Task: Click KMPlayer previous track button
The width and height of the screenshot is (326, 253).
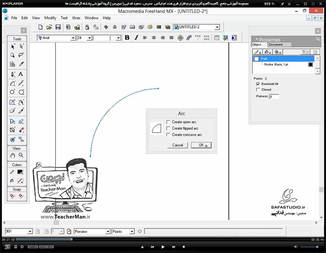Action: 152,247
